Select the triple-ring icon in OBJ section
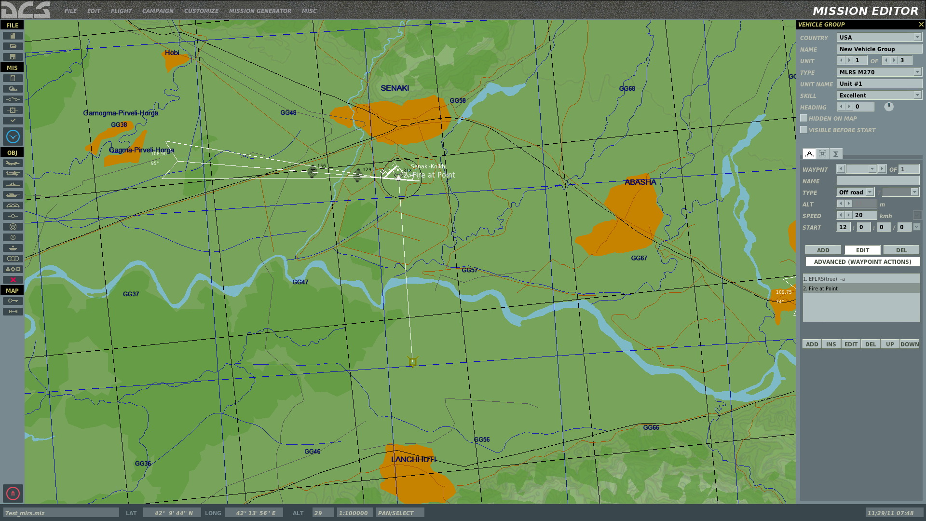926x521 pixels. click(x=13, y=259)
